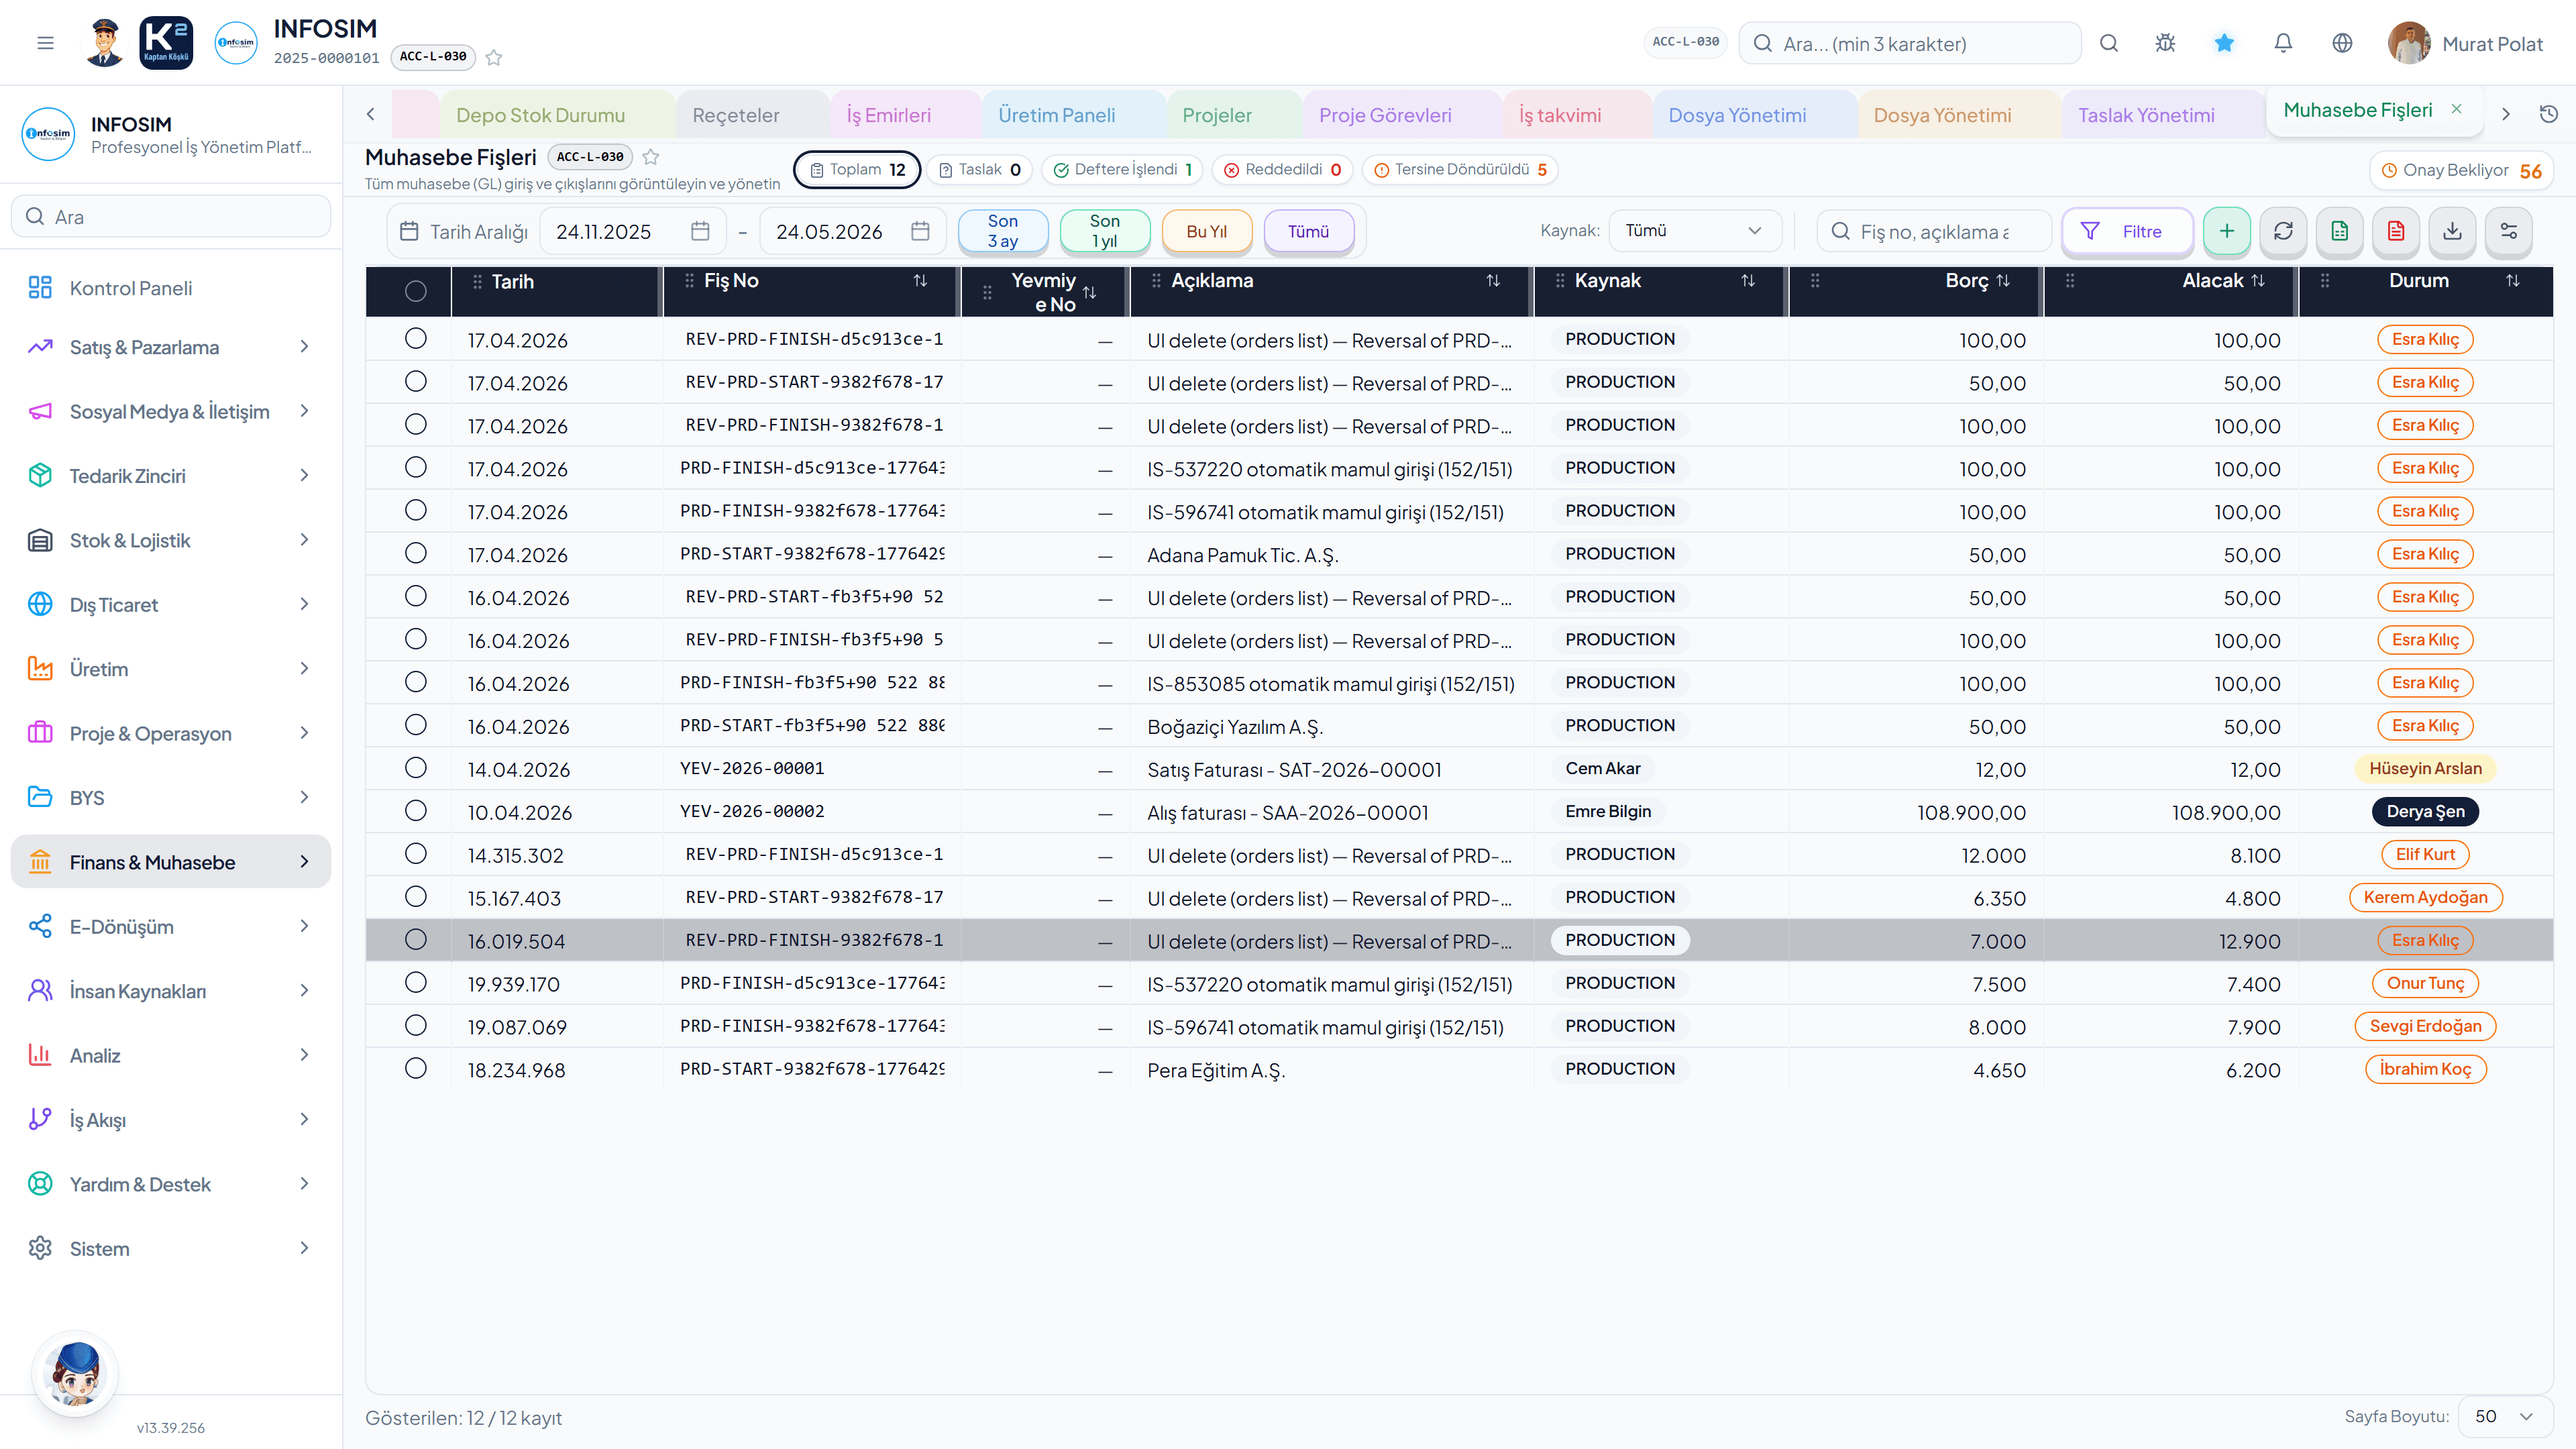Expand Satış & Pazarlama menu
2576x1449 pixels.
[170, 347]
